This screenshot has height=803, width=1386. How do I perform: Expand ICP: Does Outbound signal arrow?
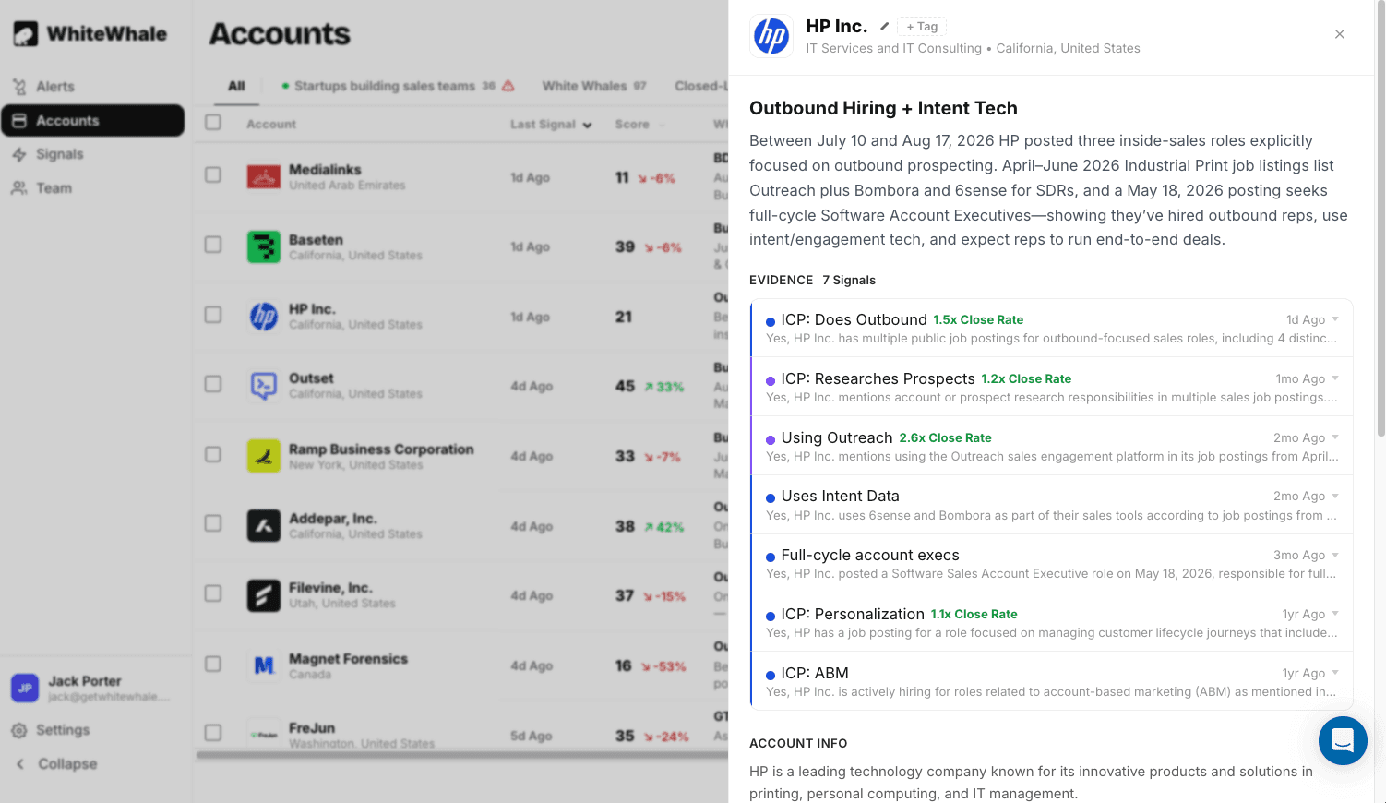[1335, 319]
